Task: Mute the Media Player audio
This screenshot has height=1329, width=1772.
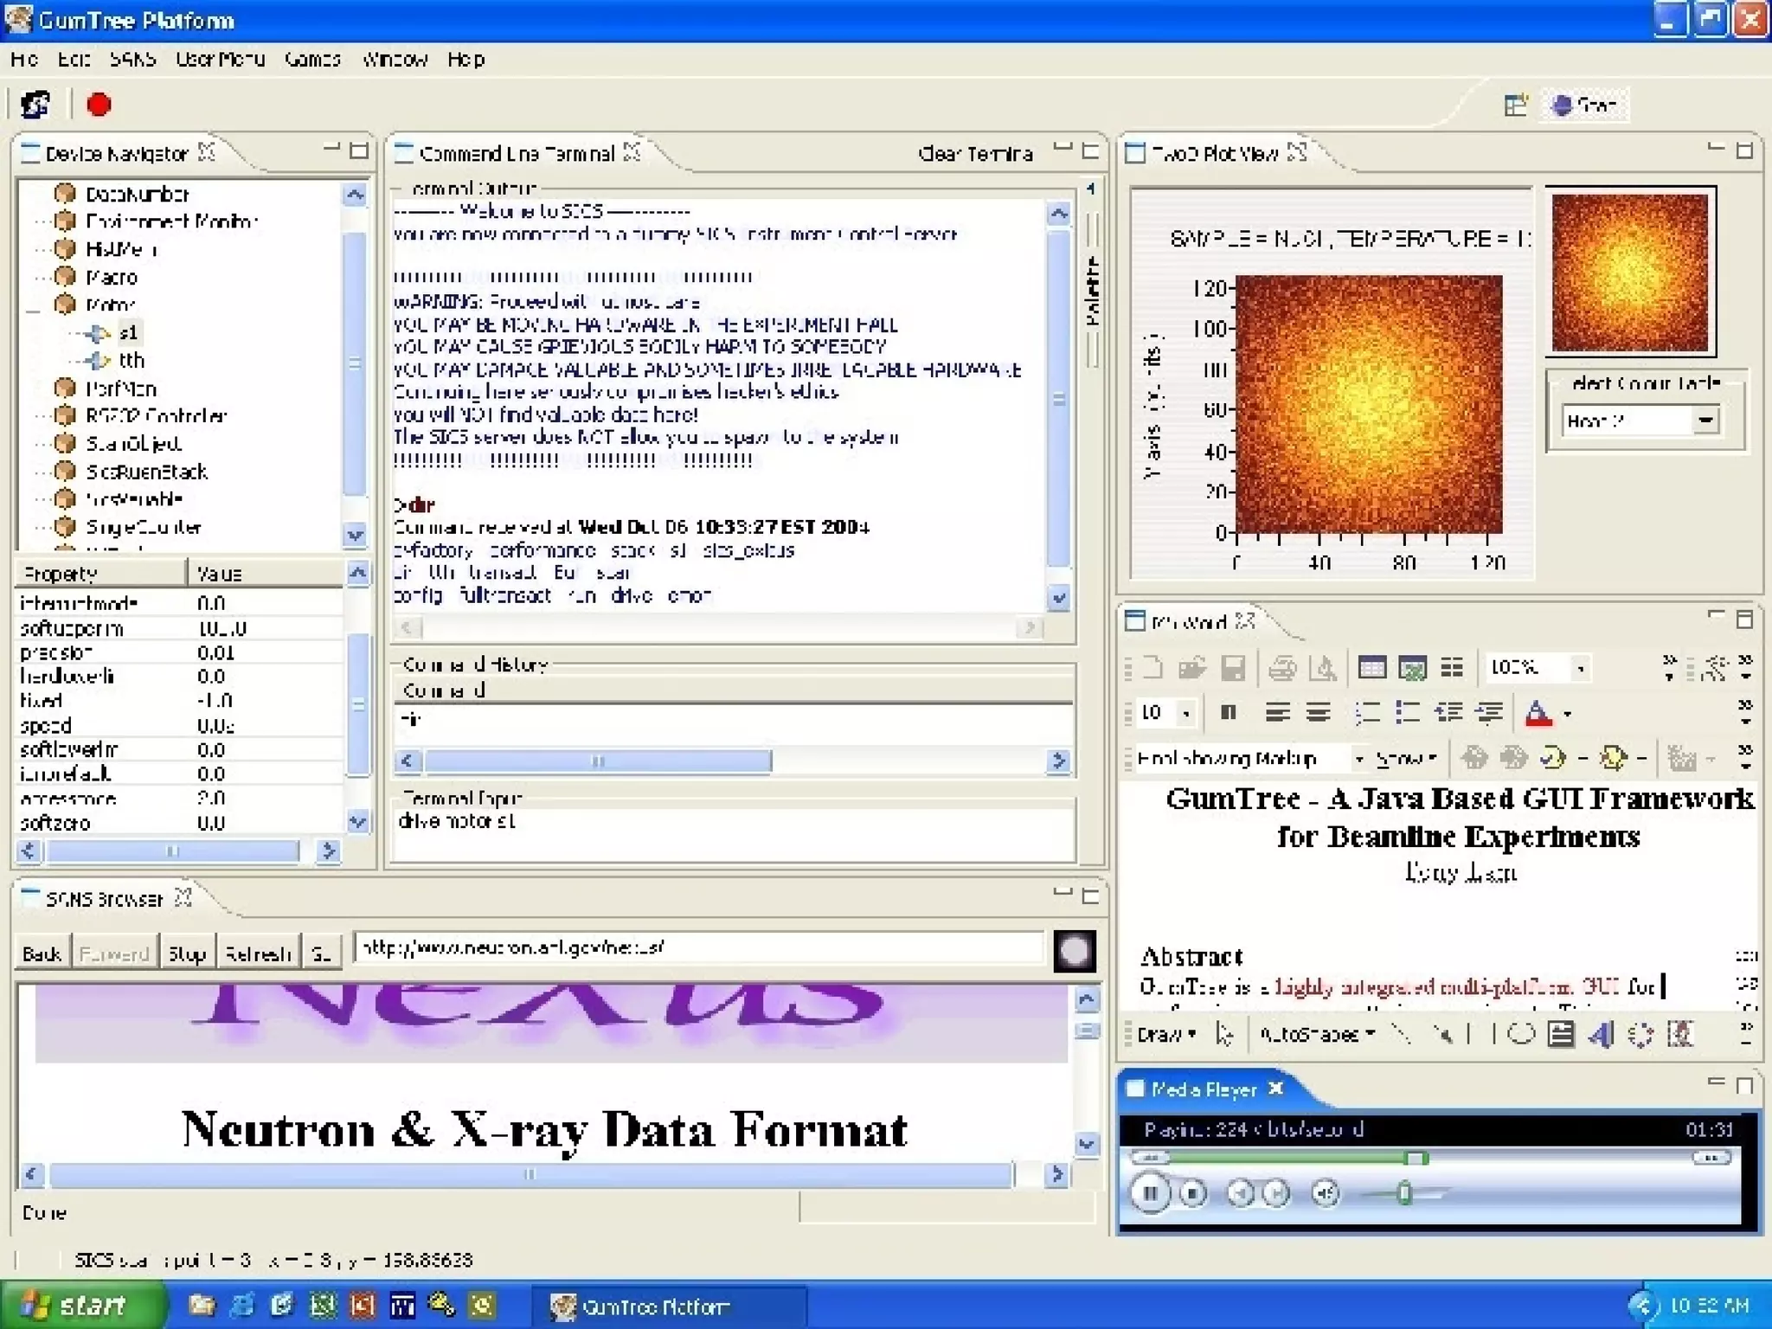Action: tap(1325, 1193)
